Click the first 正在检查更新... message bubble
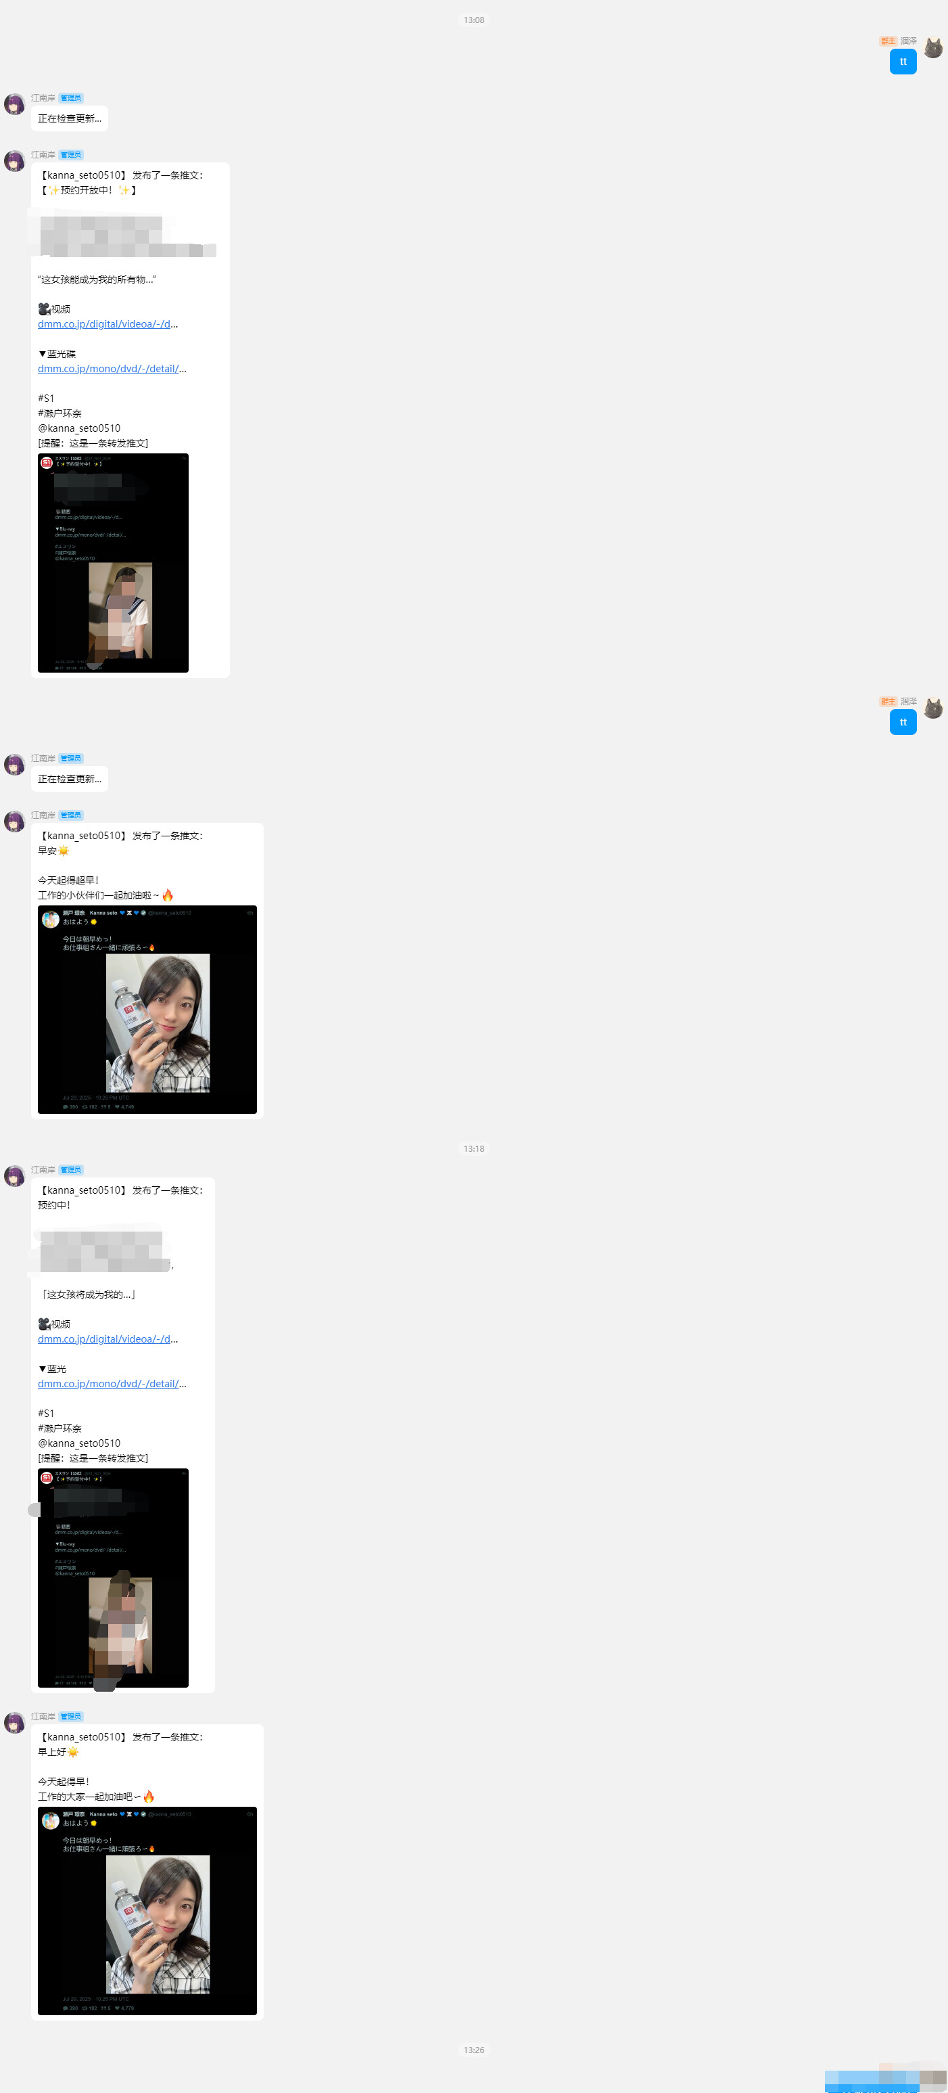Screen dimensions: 948x2093 (x=70, y=118)
